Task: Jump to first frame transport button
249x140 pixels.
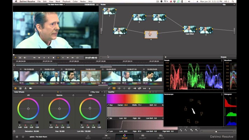Action: pos(34,58)
